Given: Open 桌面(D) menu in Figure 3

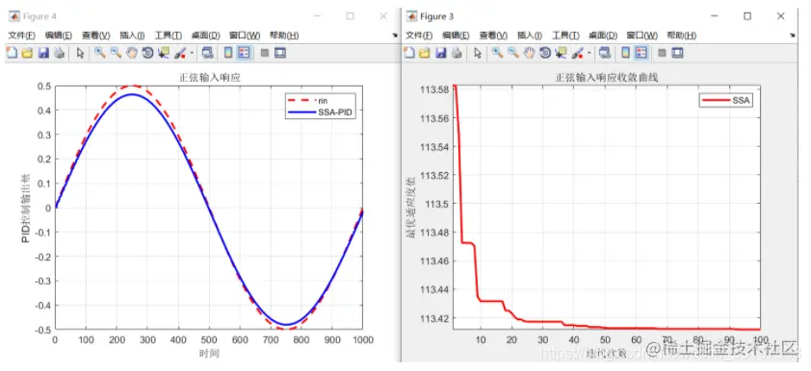Looking at the screenshot, I should pos(603,36).
